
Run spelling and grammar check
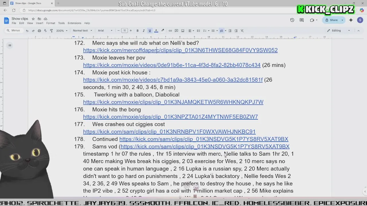click(45, 31)
